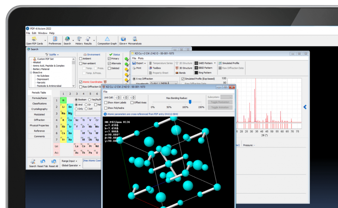Launch the SIeve+ tool
This screenshot has height=208, width=338.
pos(123,41)
